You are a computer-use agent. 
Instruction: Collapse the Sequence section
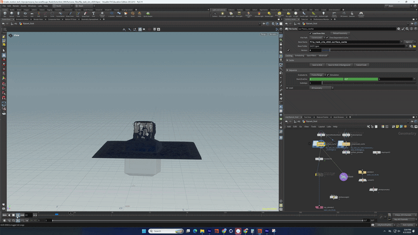coord(287,69)
